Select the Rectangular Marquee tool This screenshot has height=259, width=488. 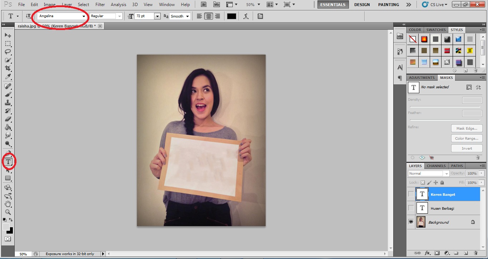pyautogui.click(x=8, y=44)
